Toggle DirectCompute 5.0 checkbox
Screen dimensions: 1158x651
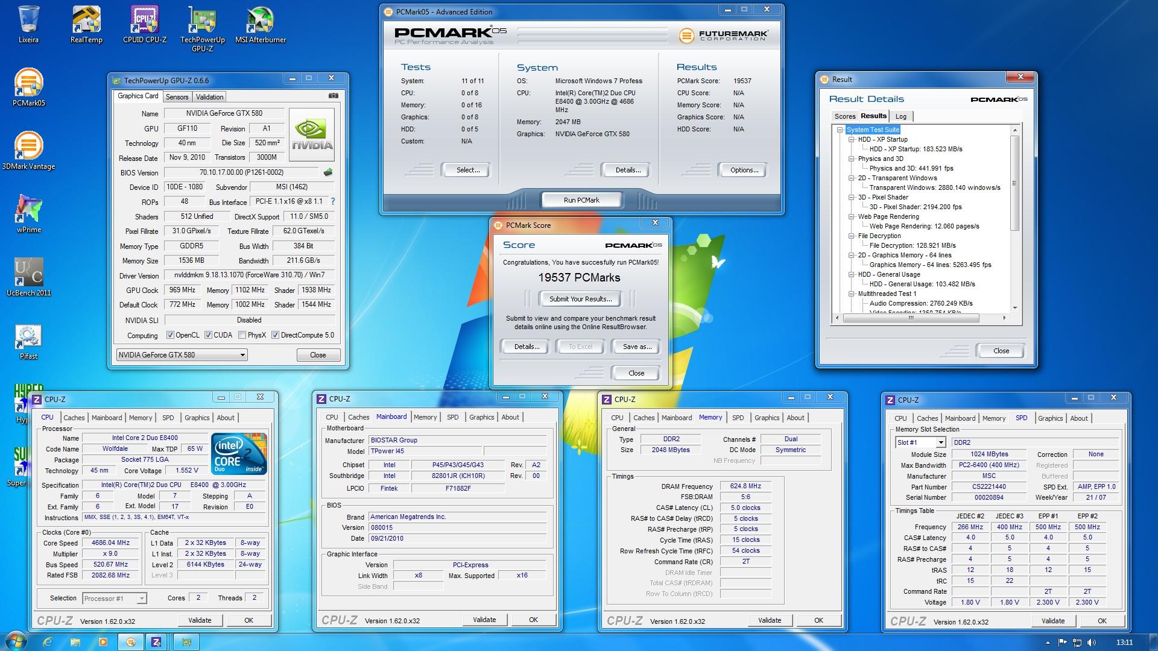pyautogui.click(x=275, y=335)
